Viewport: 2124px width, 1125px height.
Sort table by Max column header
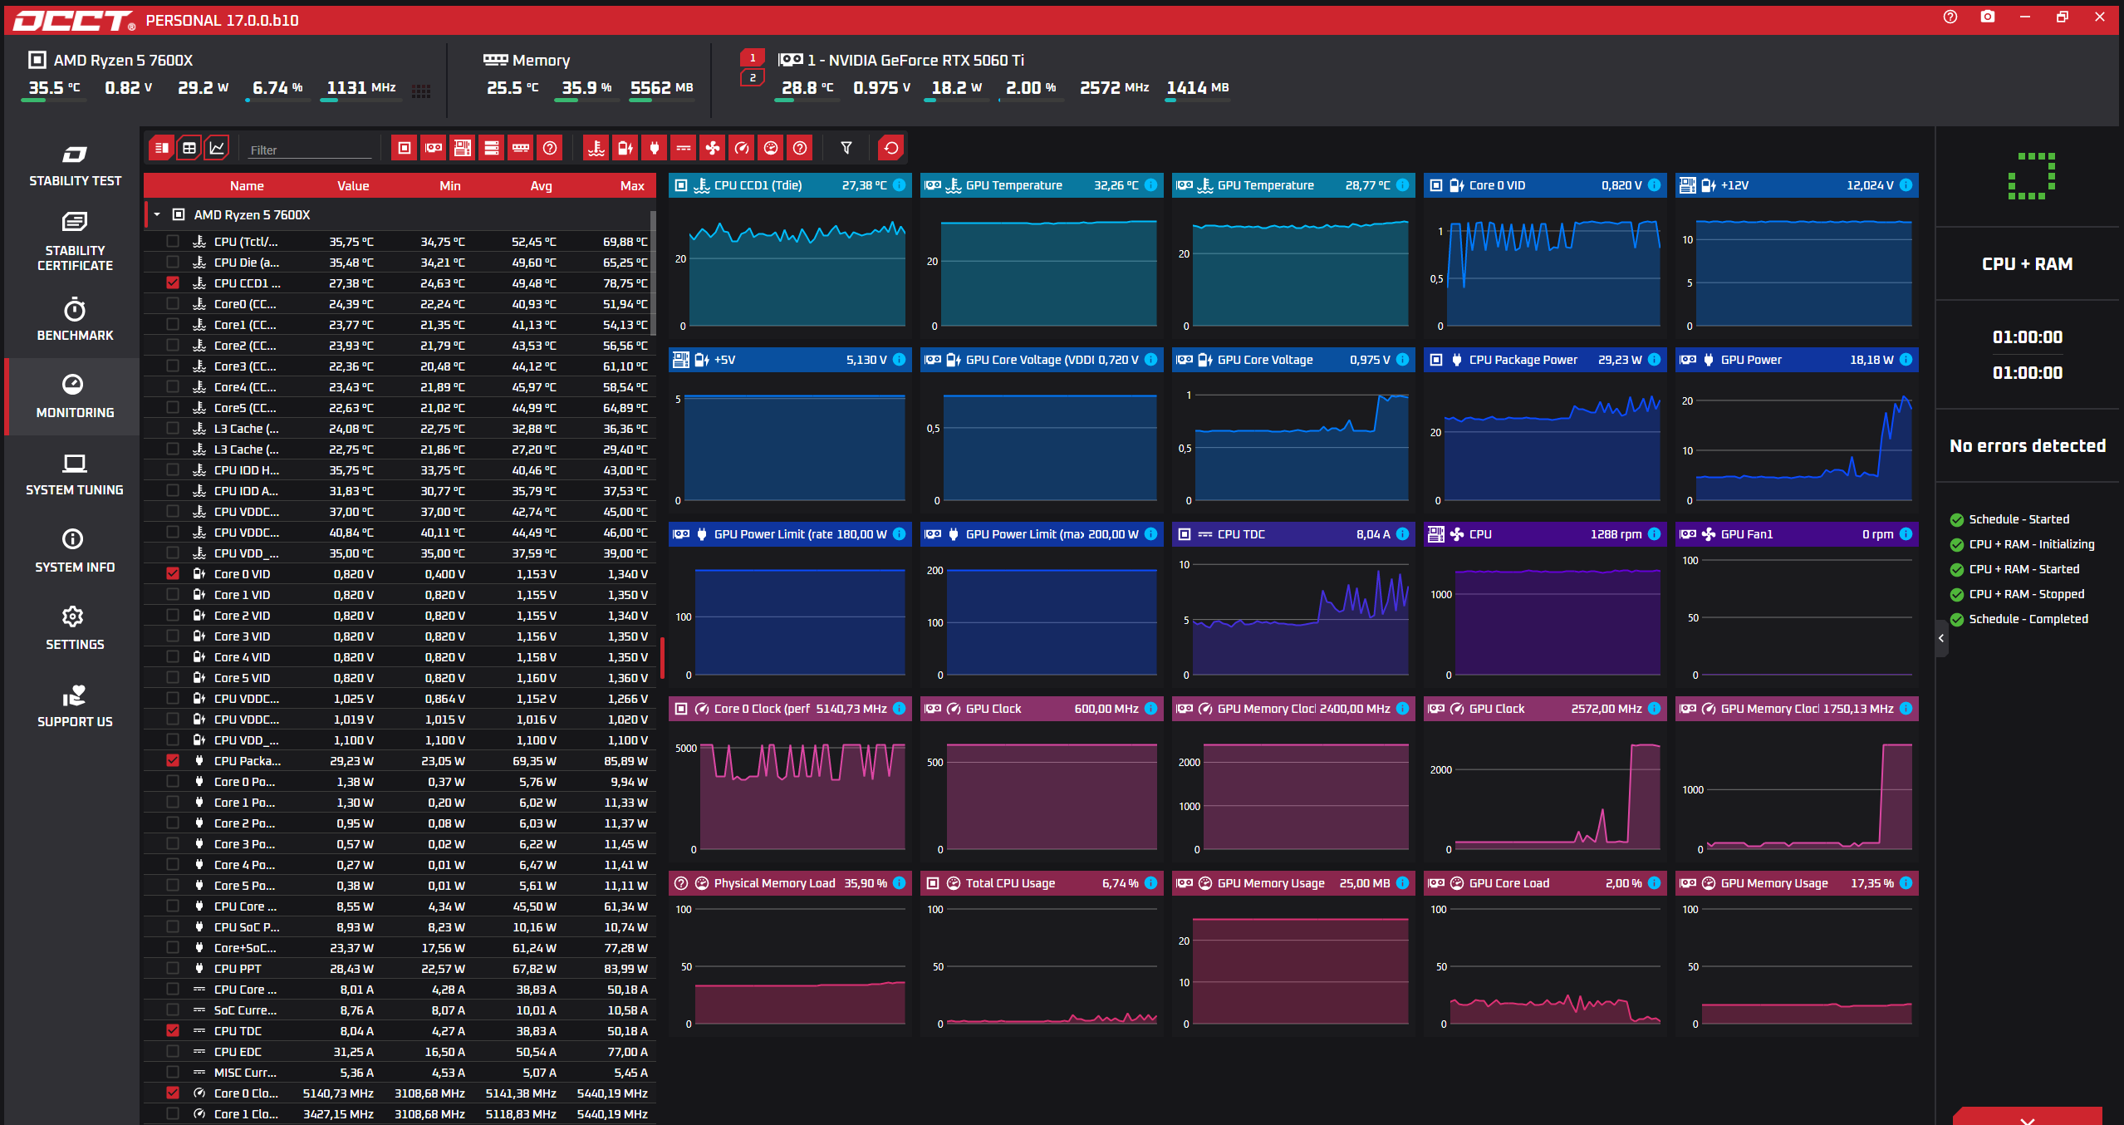point(632,186)
